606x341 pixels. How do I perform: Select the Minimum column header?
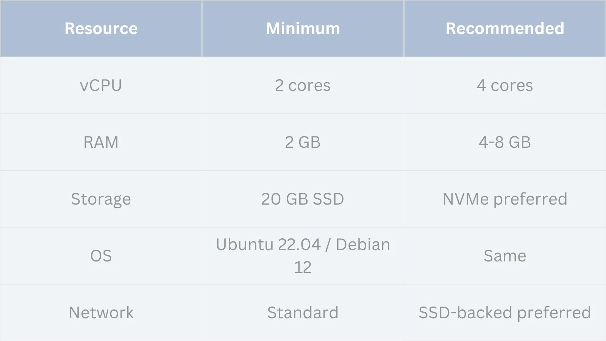[303, 28]
